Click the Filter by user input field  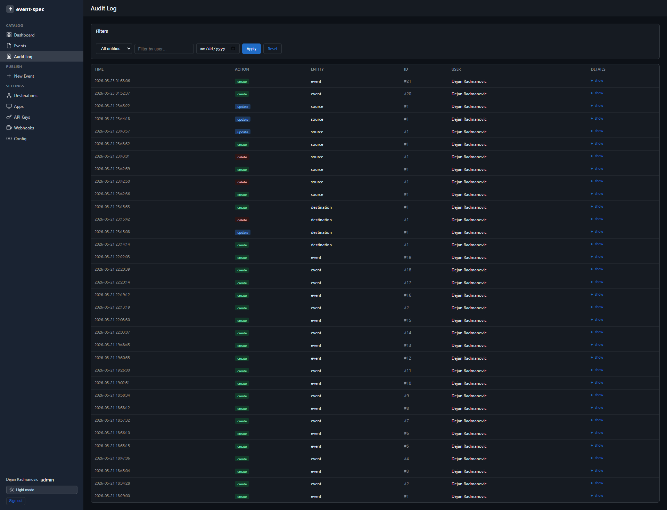[x=164, y=49]
